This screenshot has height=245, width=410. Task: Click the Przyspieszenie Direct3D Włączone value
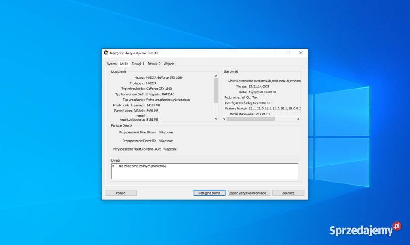coord(166,141)
